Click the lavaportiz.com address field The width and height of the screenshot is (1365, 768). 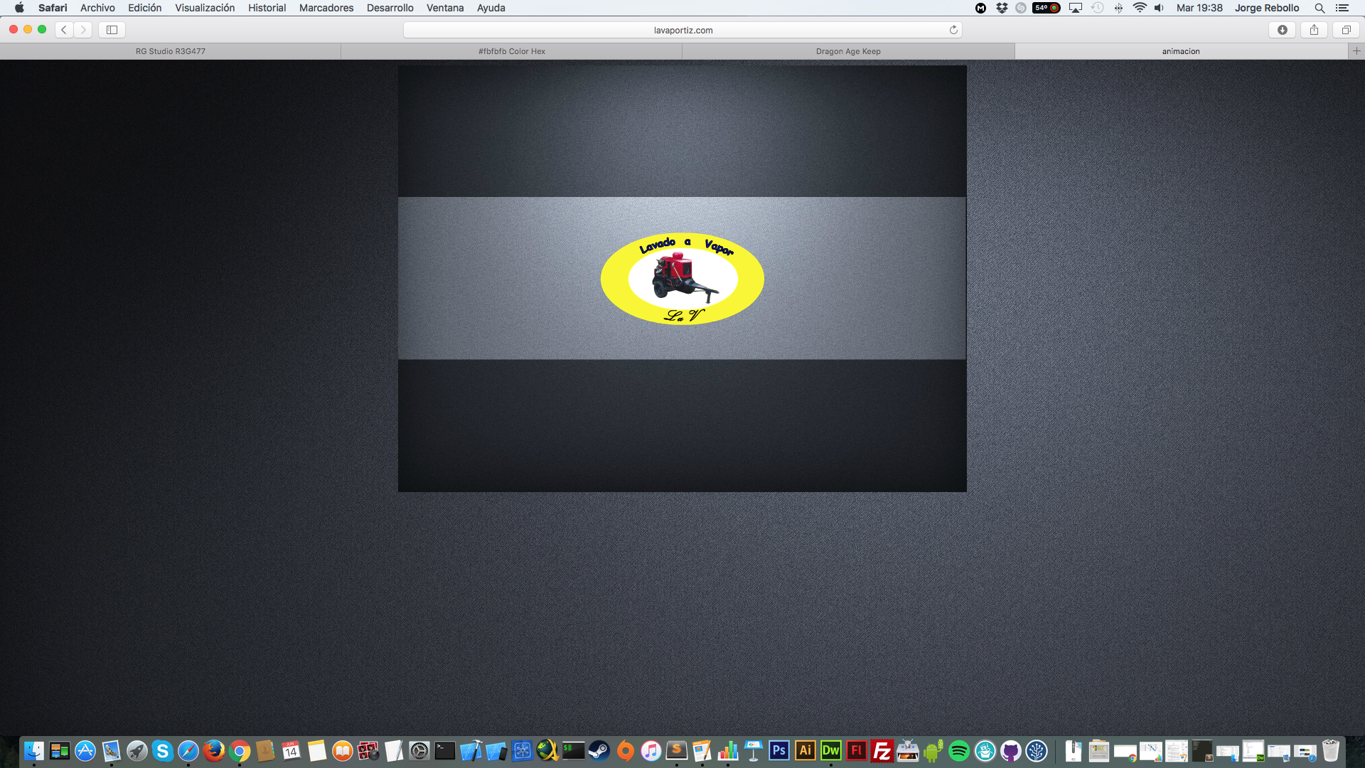(682, 30)
